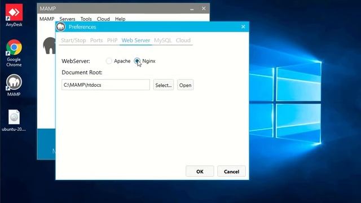Open the MAMP desktop shortcut
Image resolution: width=361 pixels, height=203 pixels.
(14, 85)
